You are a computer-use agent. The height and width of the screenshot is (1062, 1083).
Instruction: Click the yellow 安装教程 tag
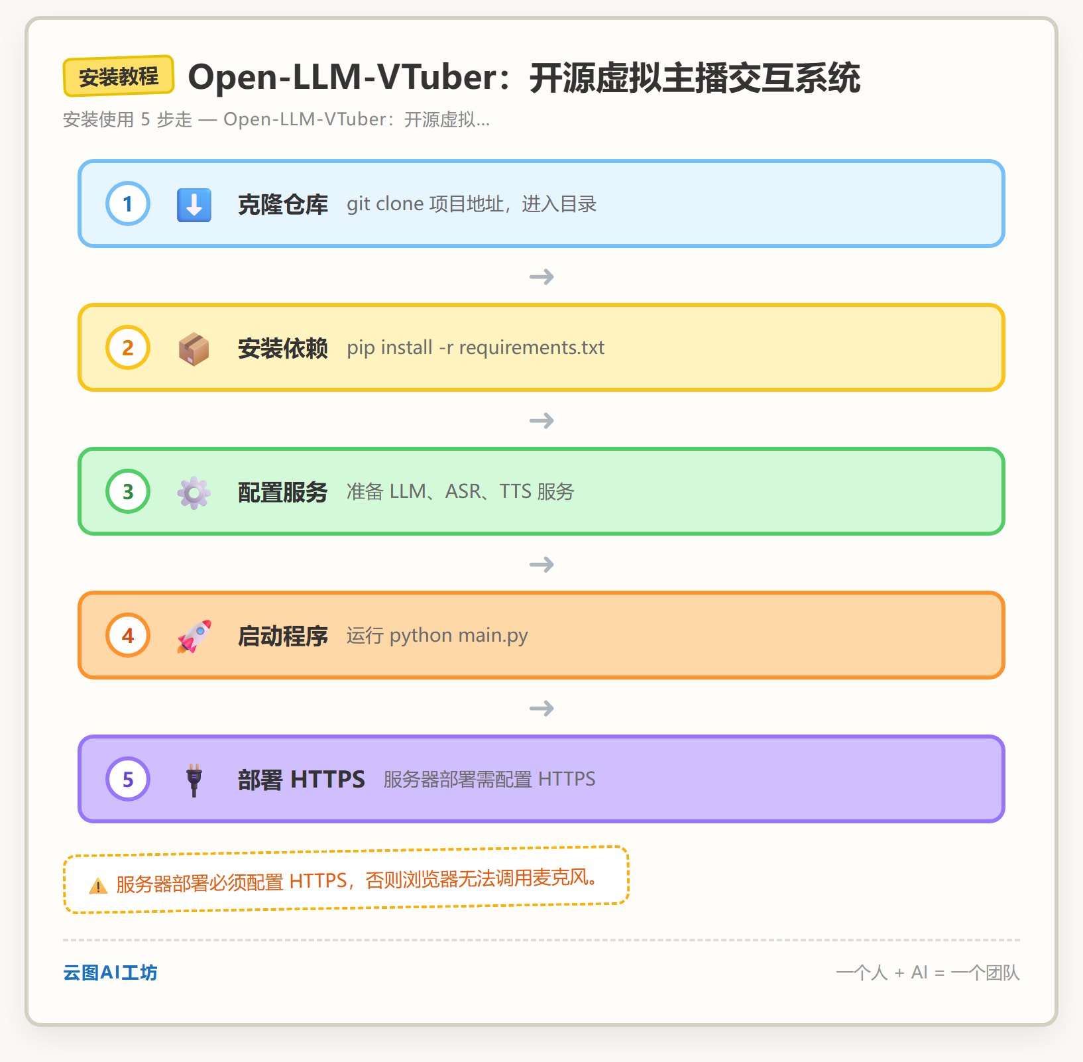pyautogui.click(x=119, y=76)
